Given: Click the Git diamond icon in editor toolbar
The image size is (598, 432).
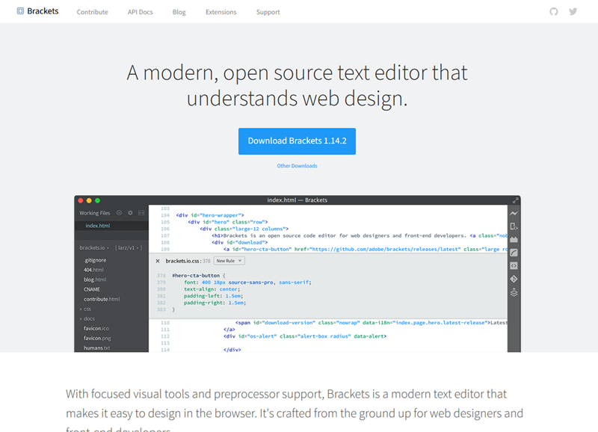Looking at the screenshot, I should (x=514, y=279).
